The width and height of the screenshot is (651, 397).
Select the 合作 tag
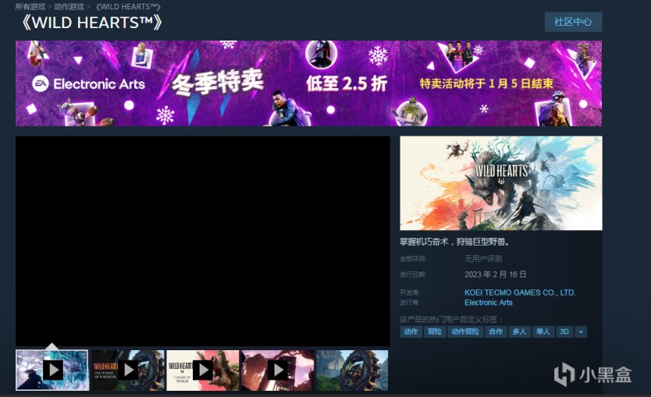pyautogui.click(x=495, y=331)
